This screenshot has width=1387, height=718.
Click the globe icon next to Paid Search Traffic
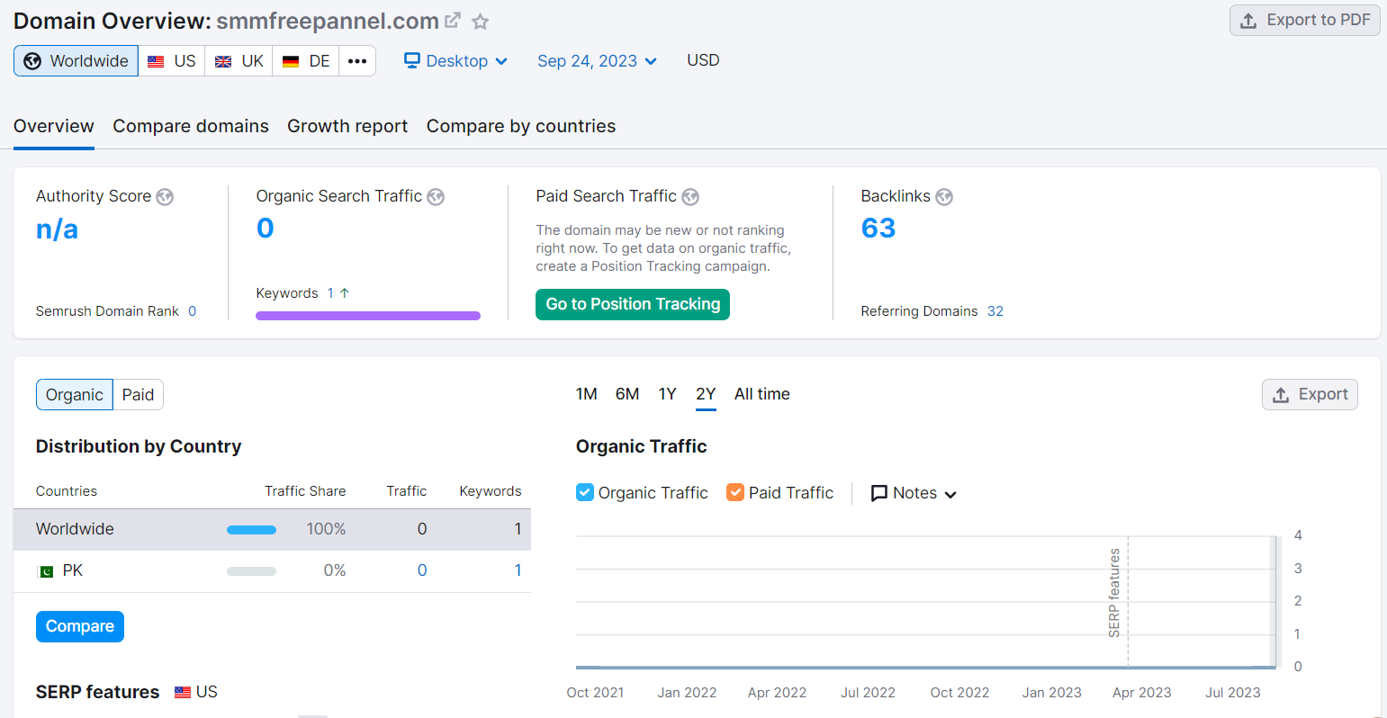click(690, 197)
